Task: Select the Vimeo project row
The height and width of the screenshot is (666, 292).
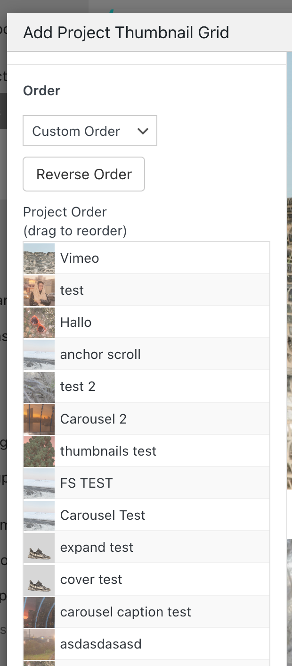Action: pyautogui.click(x=141, y=258)
